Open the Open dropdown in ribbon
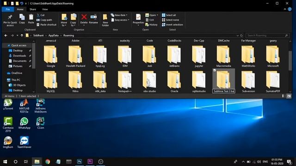296x166 pixels. [x=152, y=15]
